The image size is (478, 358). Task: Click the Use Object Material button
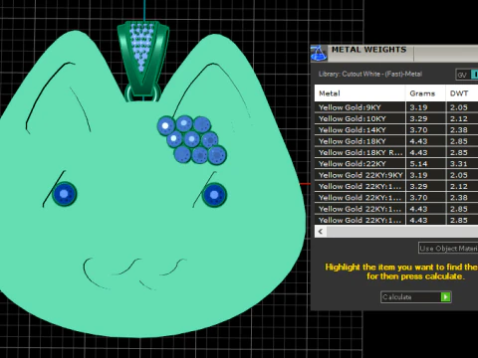point(448,249)
